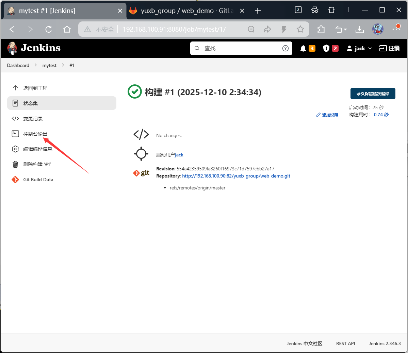Click the 注销 logout button
Viewport: 408px width, 353px height.
click(x=389, y=48)
